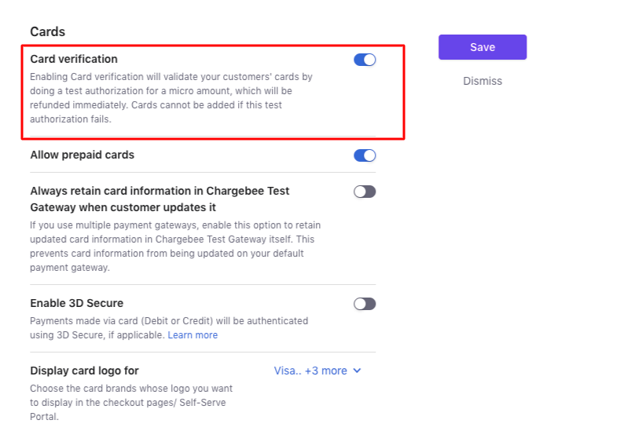Open the Learn more link
The height and width of the screenshot is (442, 624).
coord(193,335)
